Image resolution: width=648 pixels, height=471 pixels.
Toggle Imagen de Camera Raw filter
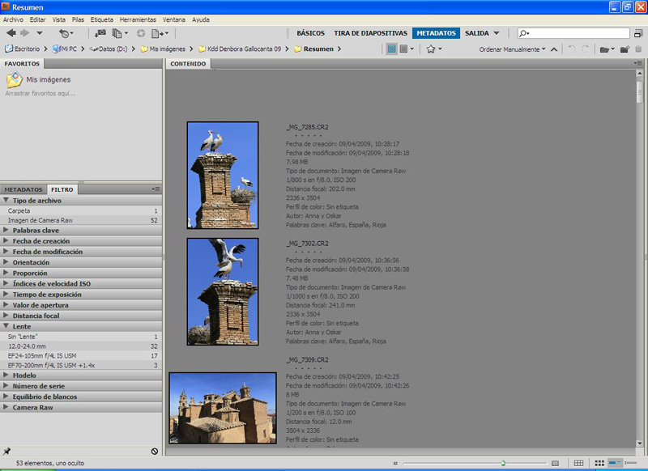[81, 220]
